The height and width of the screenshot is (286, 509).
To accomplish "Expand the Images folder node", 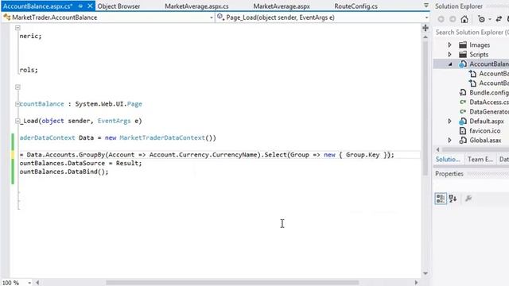I will click(449, 44).
